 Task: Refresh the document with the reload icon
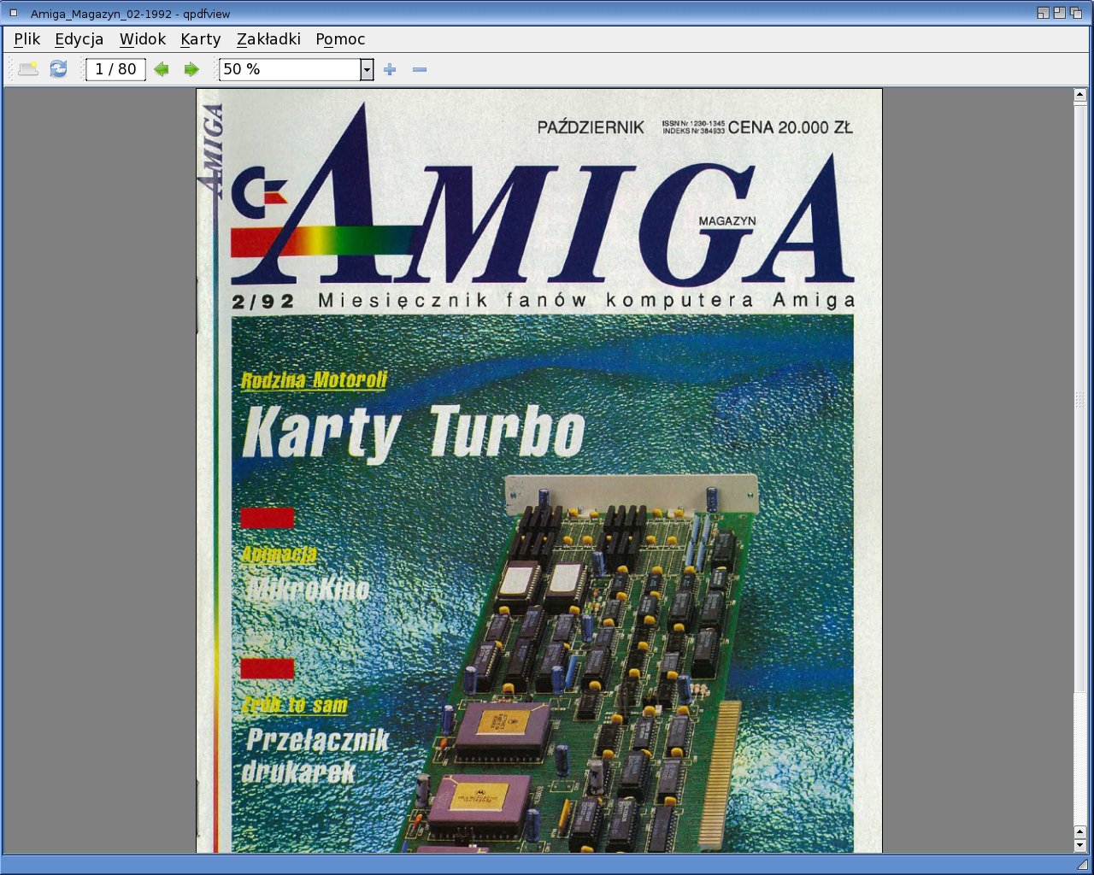point(58,69)
